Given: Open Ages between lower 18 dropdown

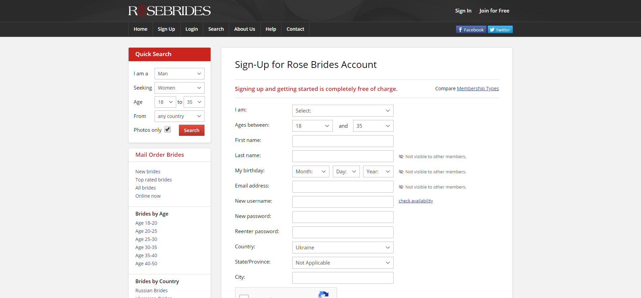Looking at the screenshot, I should (x=312, y=126).
